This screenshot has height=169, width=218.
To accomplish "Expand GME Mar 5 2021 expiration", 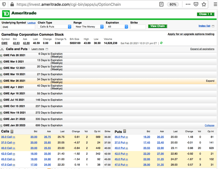I will point(1,62).
